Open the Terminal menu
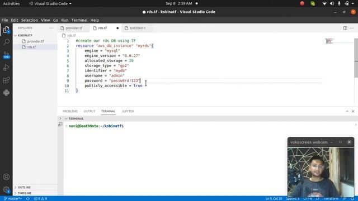Screen dimensions: 358x201 [x=79, y=20]
